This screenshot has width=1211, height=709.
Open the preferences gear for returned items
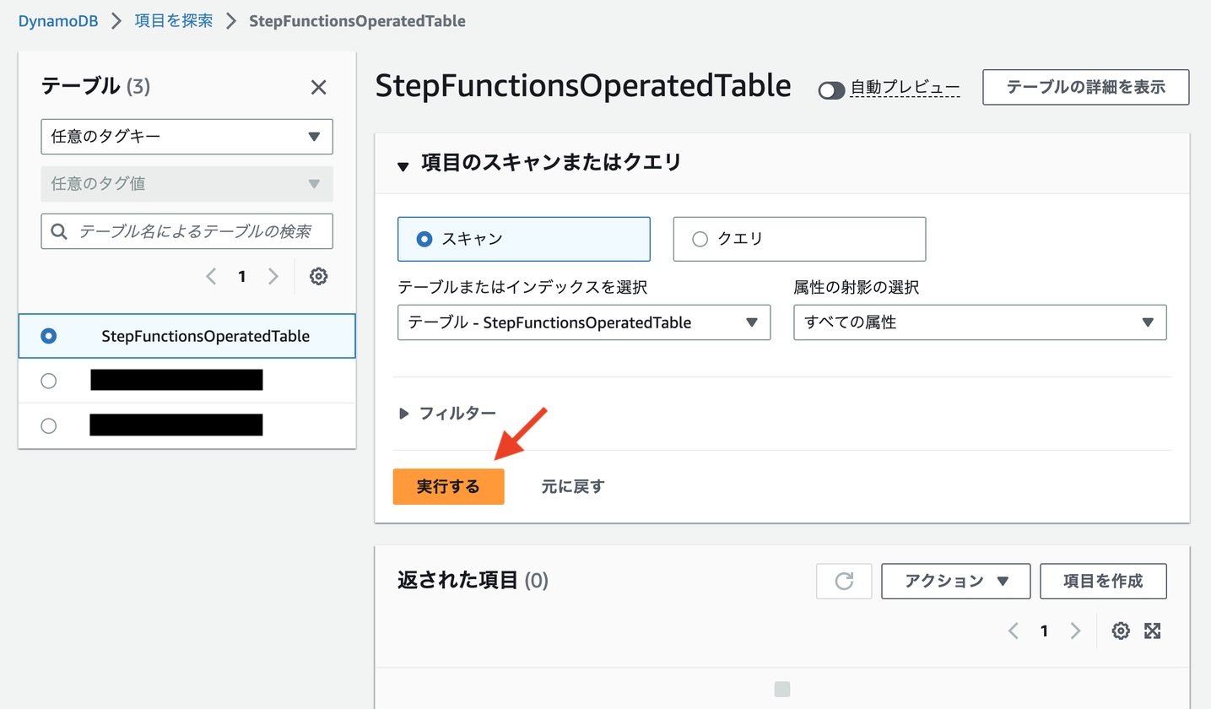[x=1120, y=631]
